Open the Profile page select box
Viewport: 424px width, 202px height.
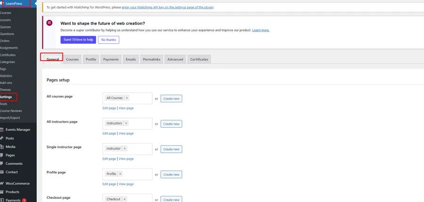coord(127,174)
